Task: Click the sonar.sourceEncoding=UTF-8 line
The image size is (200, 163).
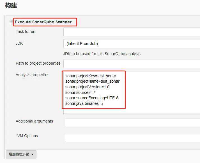Action: click(92, 98)
